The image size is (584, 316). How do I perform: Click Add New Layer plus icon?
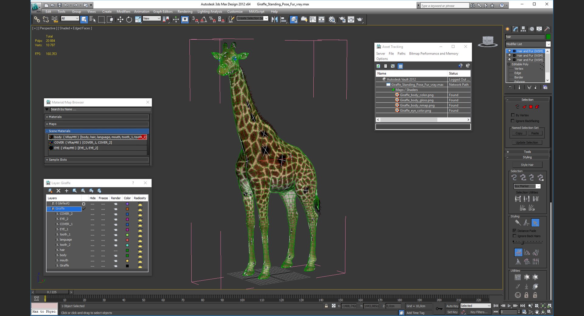66,191
